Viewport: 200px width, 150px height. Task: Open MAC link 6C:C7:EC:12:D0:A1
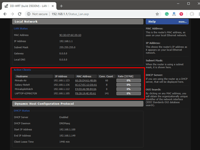point(86,85)
